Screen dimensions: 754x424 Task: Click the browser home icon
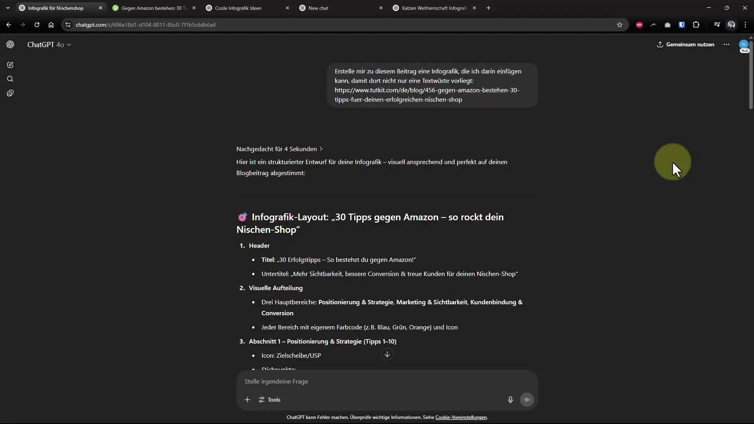pos(51,25)
